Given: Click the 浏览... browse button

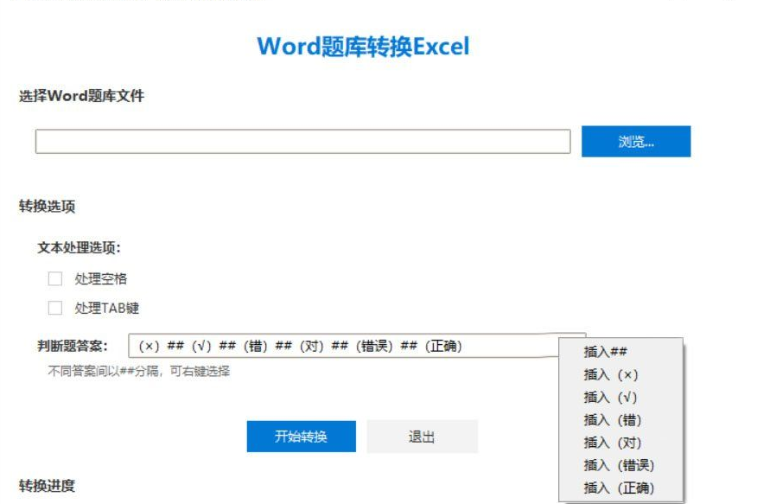Looking at the screenshot, I should [x=636, y=142].
